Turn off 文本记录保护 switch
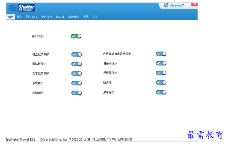The image size is (226, 145). pos(77,73)
